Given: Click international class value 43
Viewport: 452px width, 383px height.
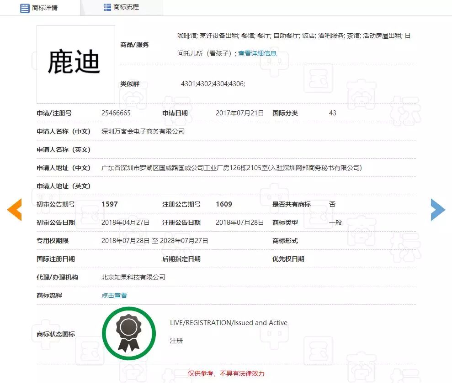Looking at the screenshot, I should (332, 113).
